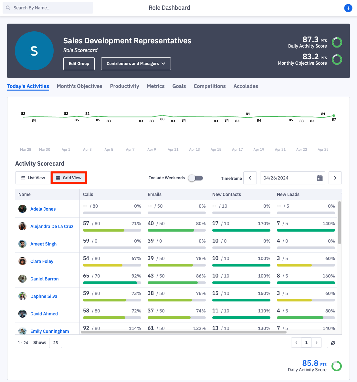Click the Edit Group button
357x382 pixels.
click(79, 64)
